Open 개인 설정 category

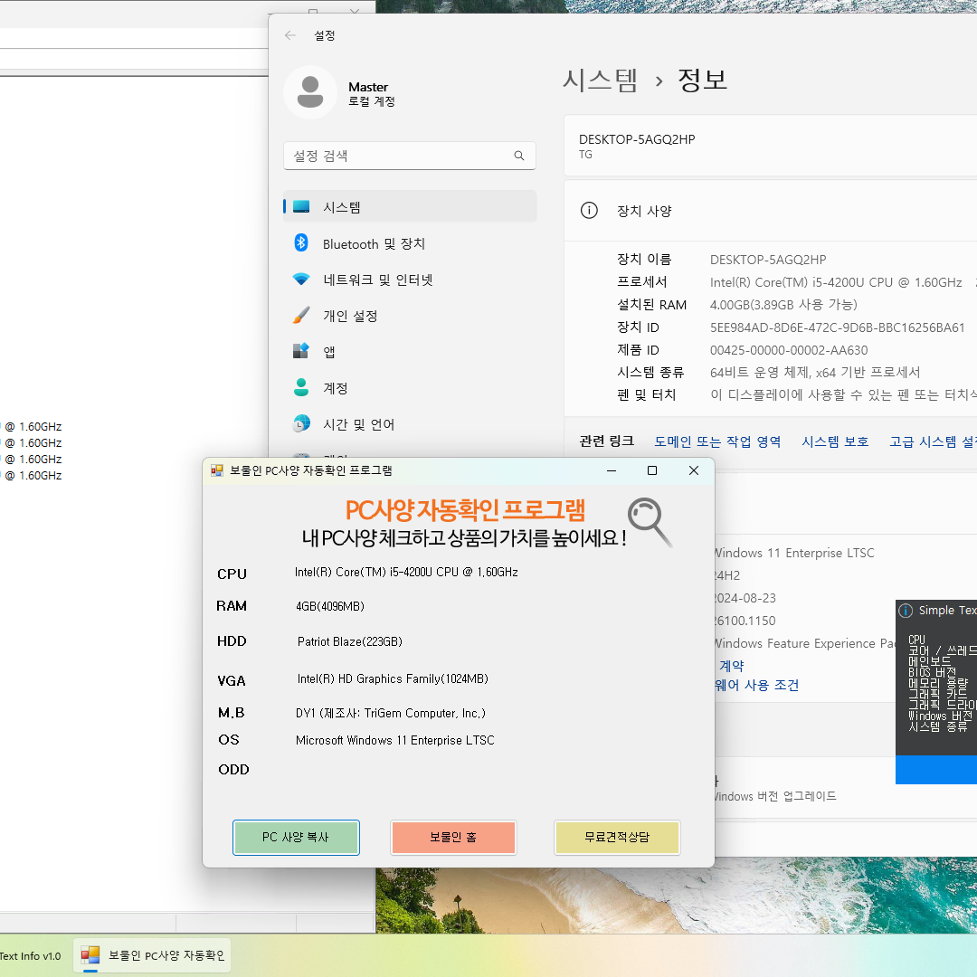pyautogui.click(x=410, y=316)
